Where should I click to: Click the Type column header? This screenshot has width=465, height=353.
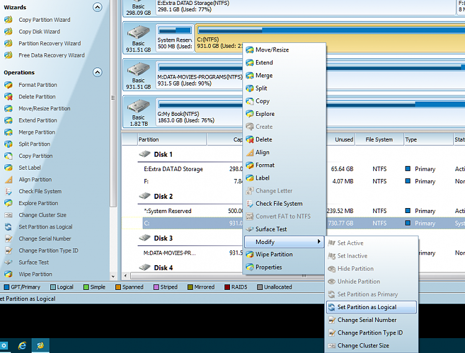tap(428, 139)
